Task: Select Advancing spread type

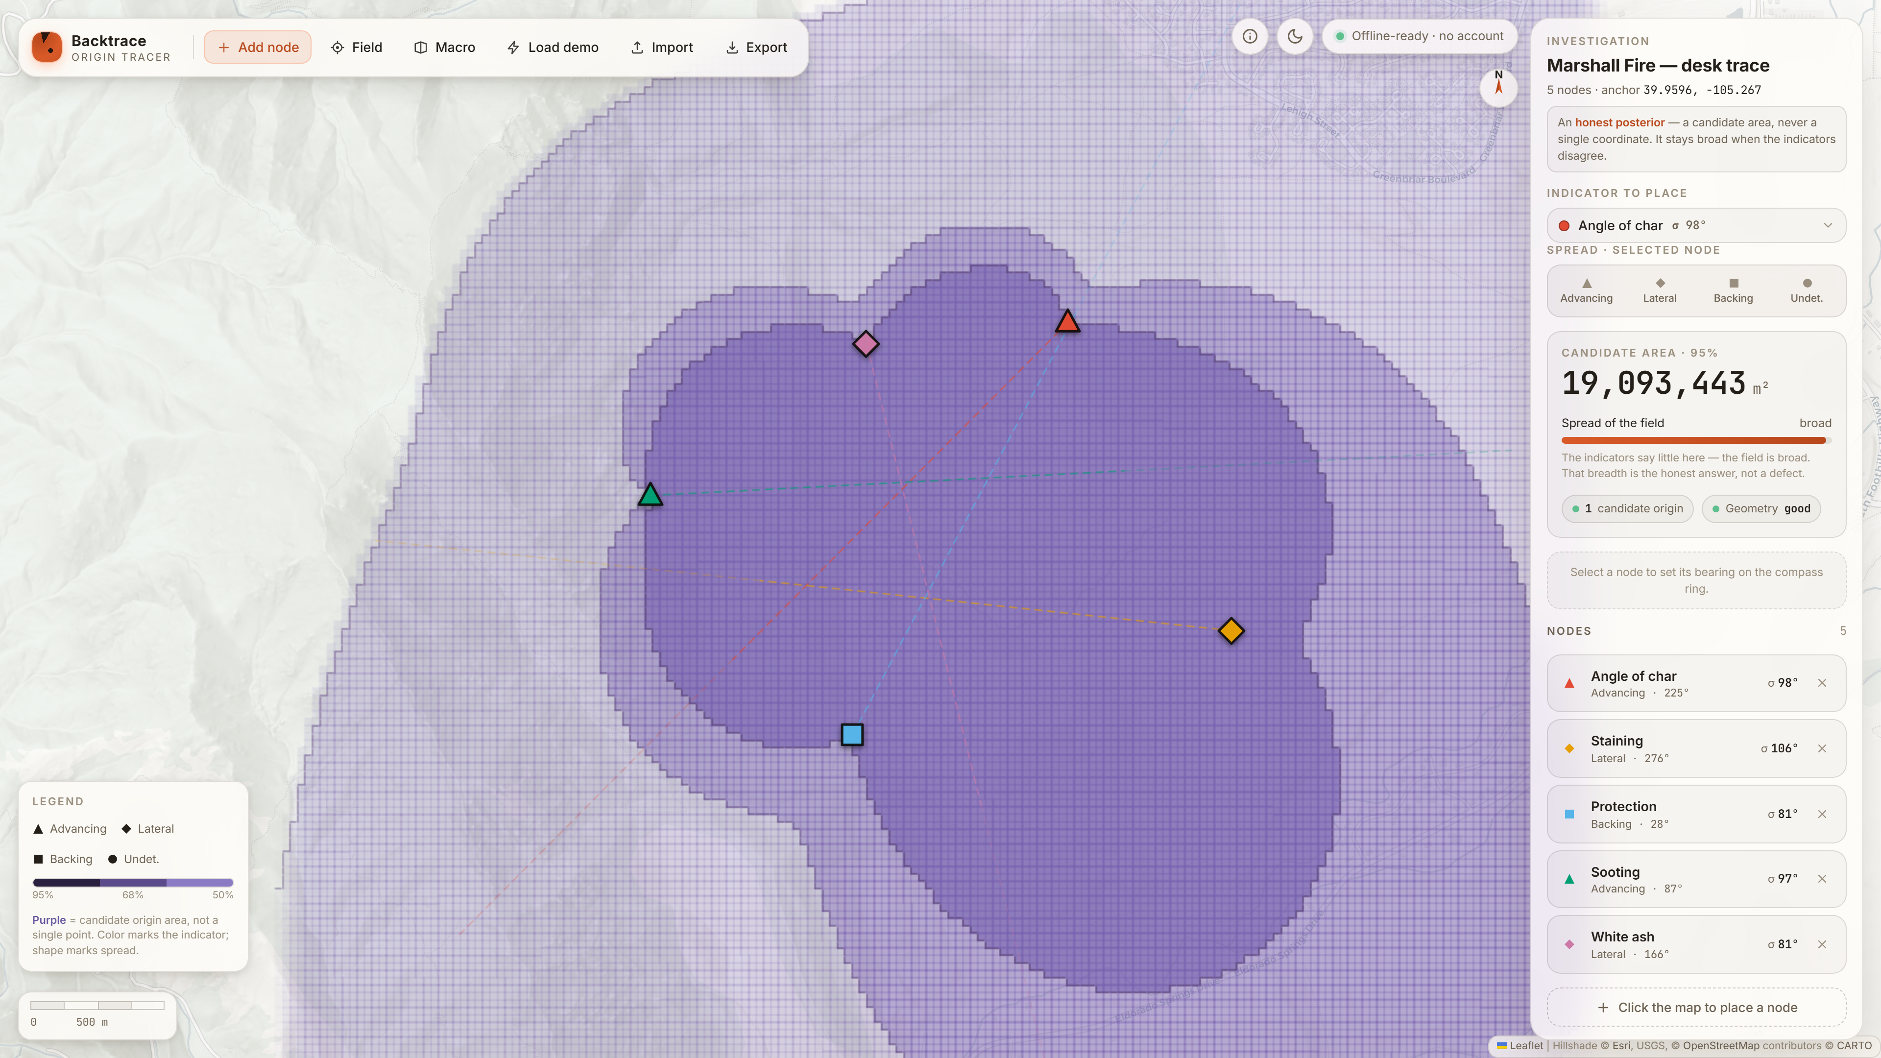Action: coord(1587,290)
